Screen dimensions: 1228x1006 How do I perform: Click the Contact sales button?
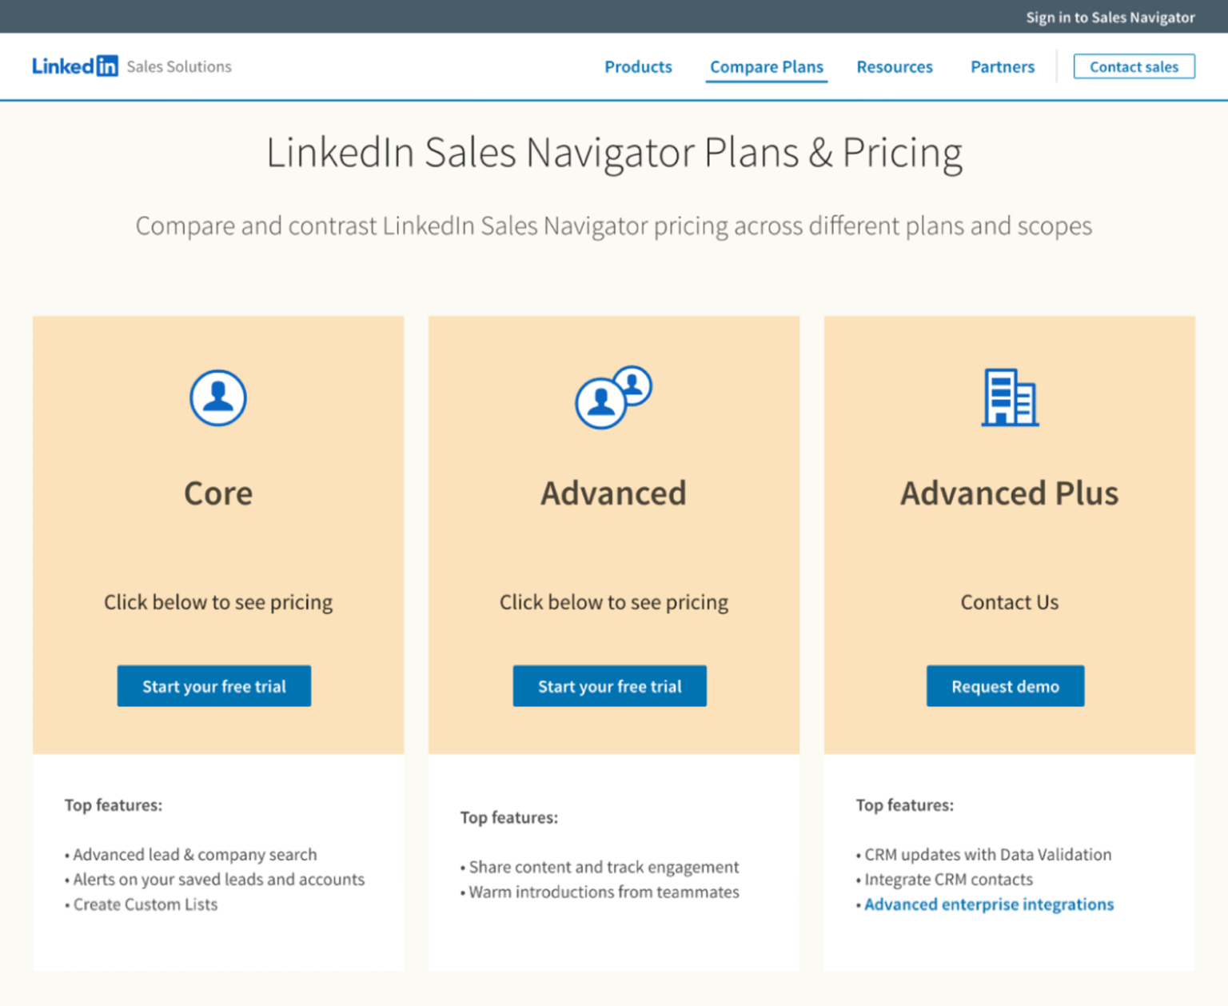tap(1133, 66)
